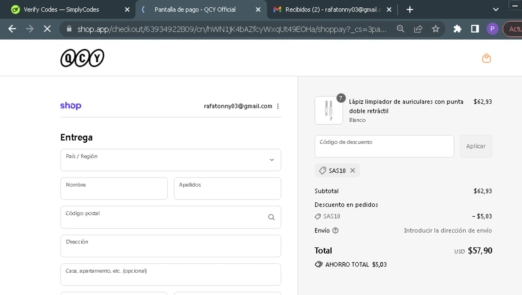Click the Entrega heading
This screenshot has width=522, height=295.
coord(76,137)
